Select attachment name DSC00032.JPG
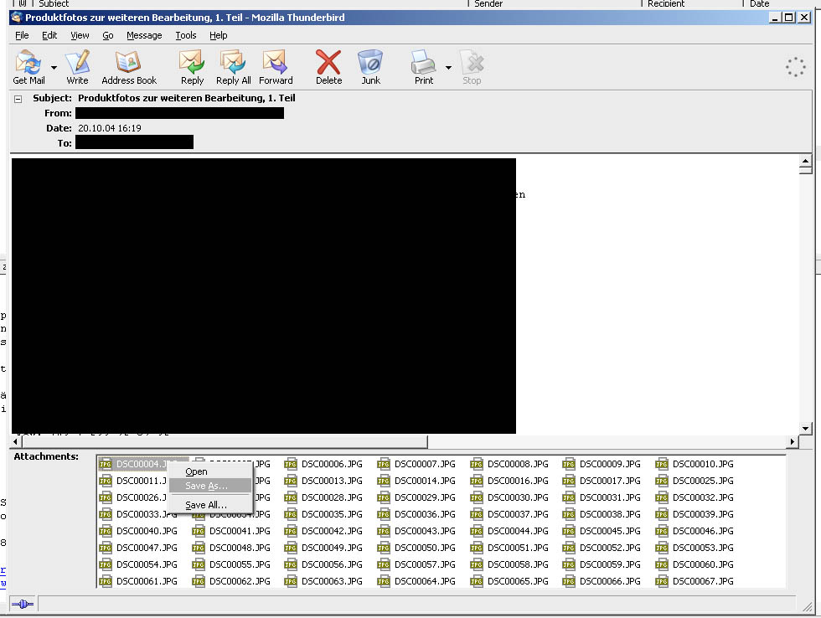This screenshot has width=821, height=618. (x=703, y=497)
